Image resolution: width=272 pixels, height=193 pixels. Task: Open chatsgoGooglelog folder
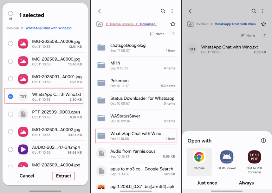(136, 48)
